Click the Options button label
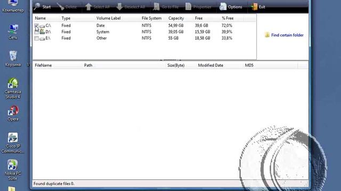The width and height of the screenshot is (341, 191). click(x=235, y=7)
